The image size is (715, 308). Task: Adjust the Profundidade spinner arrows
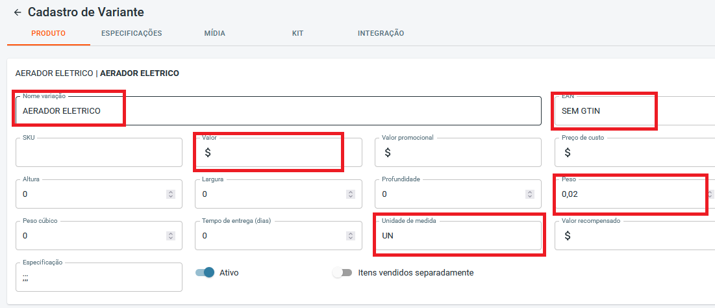(530, 194)
